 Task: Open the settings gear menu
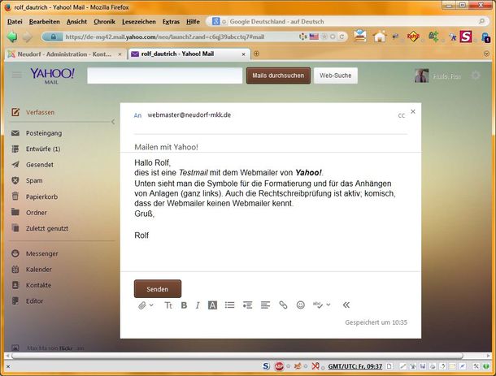[x=475, y=76]
